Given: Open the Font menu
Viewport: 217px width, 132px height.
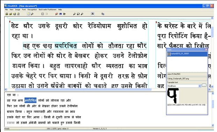Looking at the screenshot, I should [x=24, y=9].
